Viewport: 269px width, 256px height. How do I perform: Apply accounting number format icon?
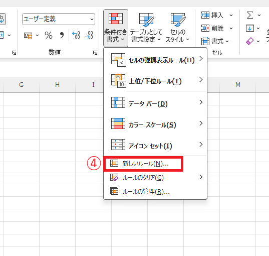pos(28,36)
